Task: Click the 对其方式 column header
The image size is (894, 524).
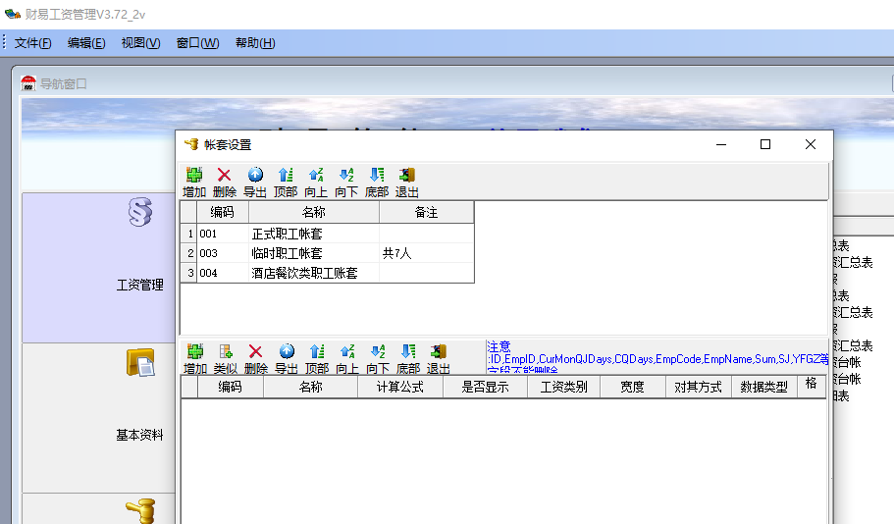Action: click(698, 388)
